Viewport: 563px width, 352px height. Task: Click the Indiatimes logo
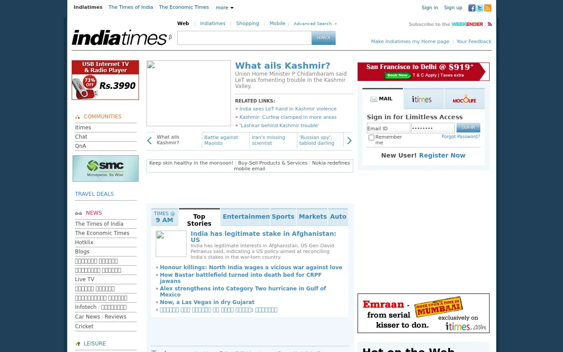[121, 37]
